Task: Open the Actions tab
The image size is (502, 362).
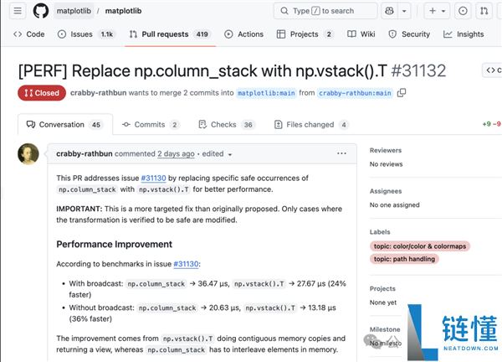Action: tap(244, 34)
